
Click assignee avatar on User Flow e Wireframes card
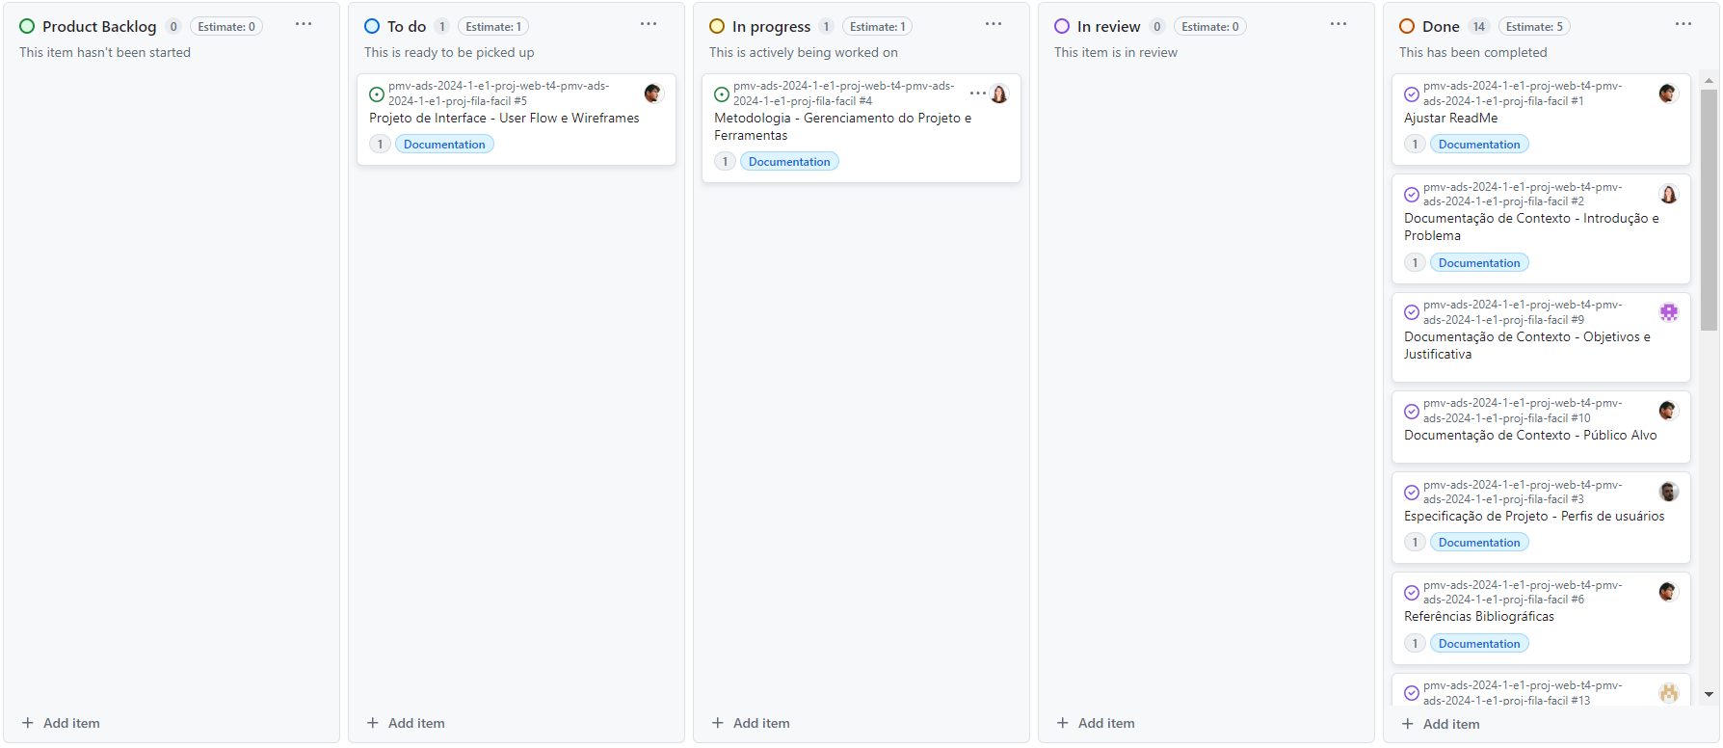pyautogui.click(x=653, y=93)
